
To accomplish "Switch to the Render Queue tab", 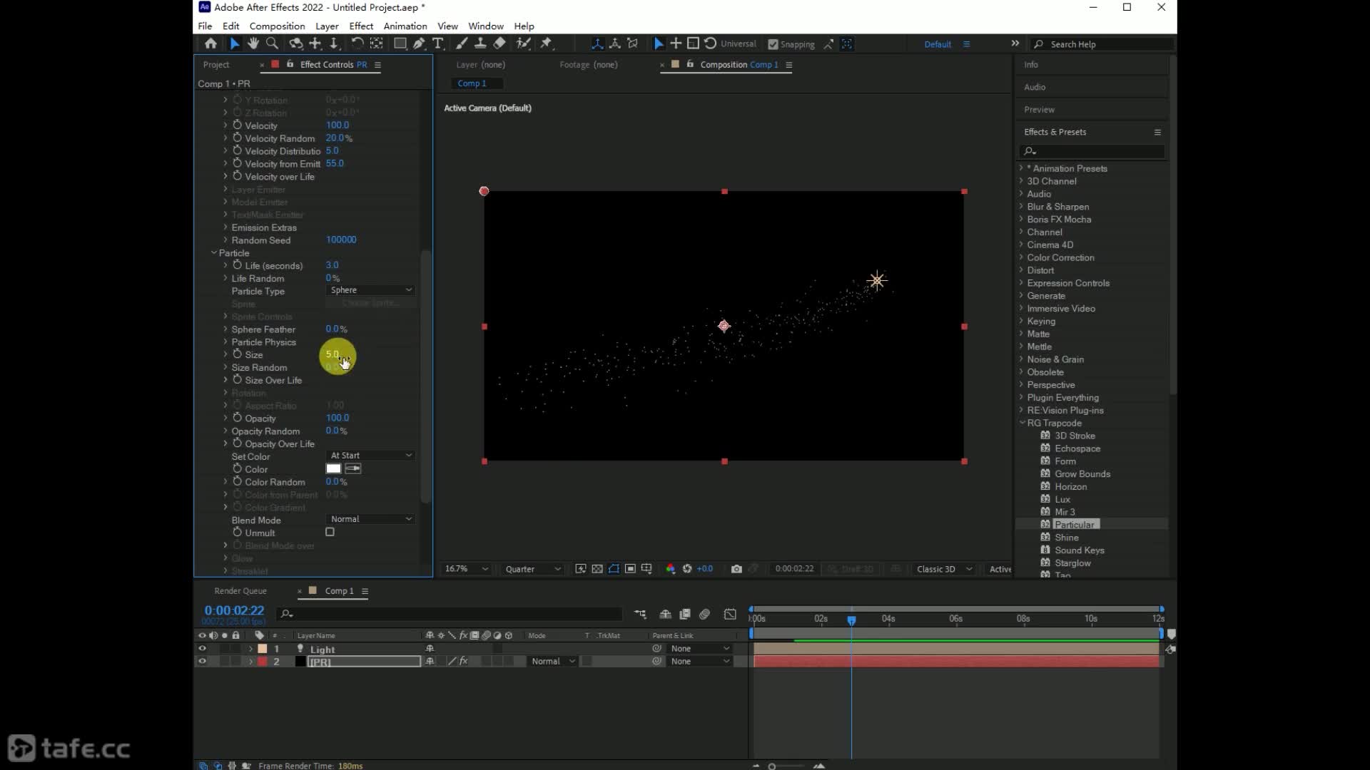I will point(240,591).
